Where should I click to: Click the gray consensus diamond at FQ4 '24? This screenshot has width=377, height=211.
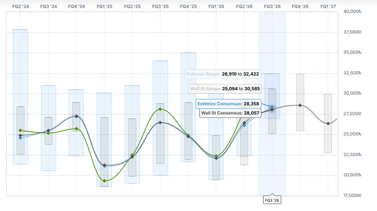[76, 116]
